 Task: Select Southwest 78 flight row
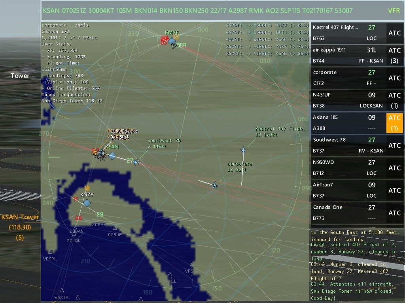(x=348, y=145)
